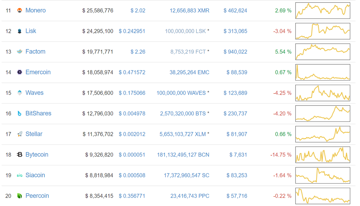Click Factom supply 8,753,219 FCT
Viewport: 360px width, 206px height.
click(x=188, y=52)
